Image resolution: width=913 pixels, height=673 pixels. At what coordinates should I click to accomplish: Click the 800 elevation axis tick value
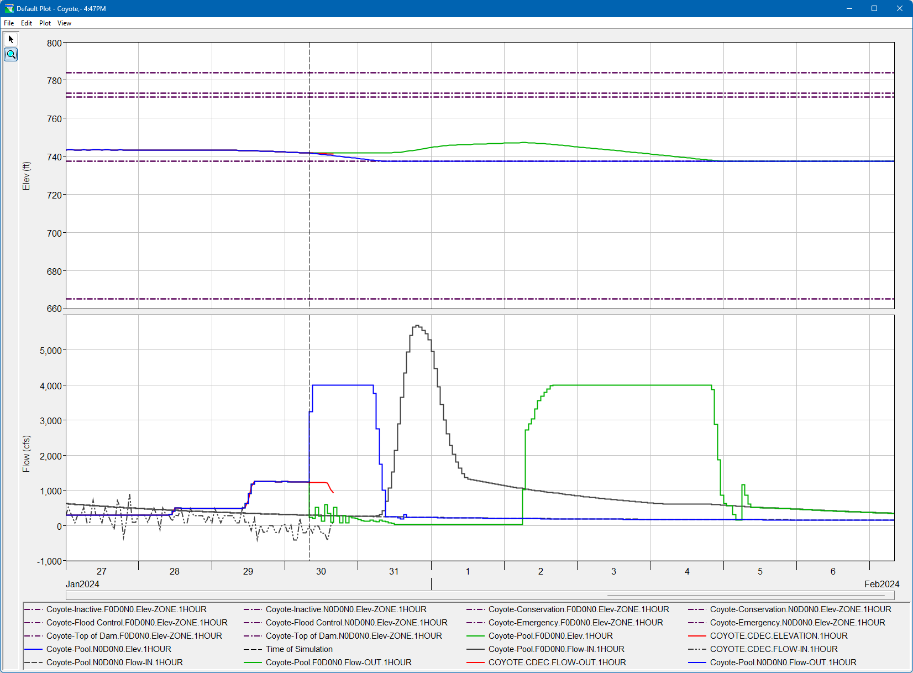(x=54, y=43)
